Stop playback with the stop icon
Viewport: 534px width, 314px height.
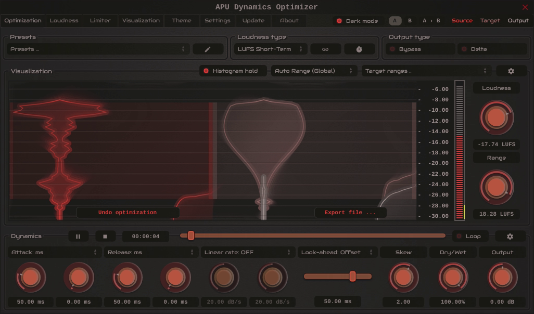pyautogui.click(x=105, y=236)
